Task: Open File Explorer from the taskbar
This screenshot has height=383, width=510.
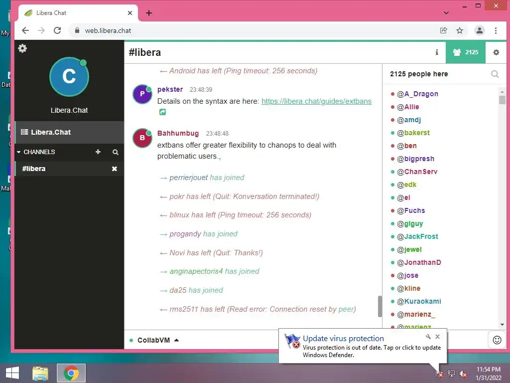Action: tap(40, 373)
